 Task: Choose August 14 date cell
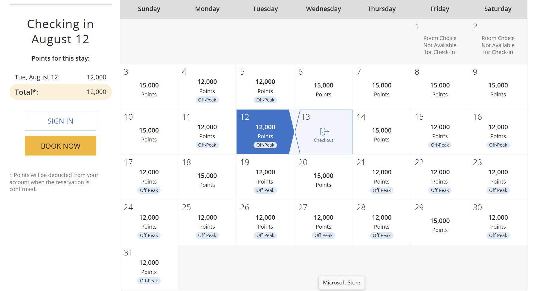[382, 132]
